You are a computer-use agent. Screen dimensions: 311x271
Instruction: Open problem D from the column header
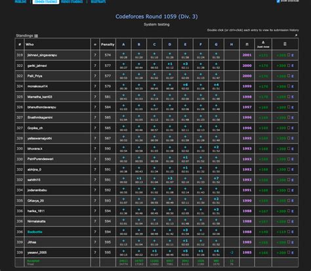click(170, 45)
